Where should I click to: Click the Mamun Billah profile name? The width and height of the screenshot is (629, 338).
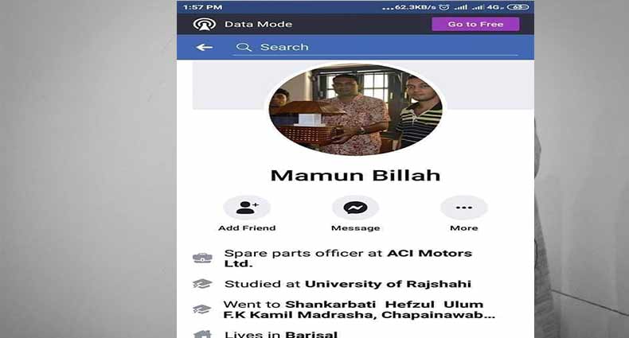click(355, 176)
